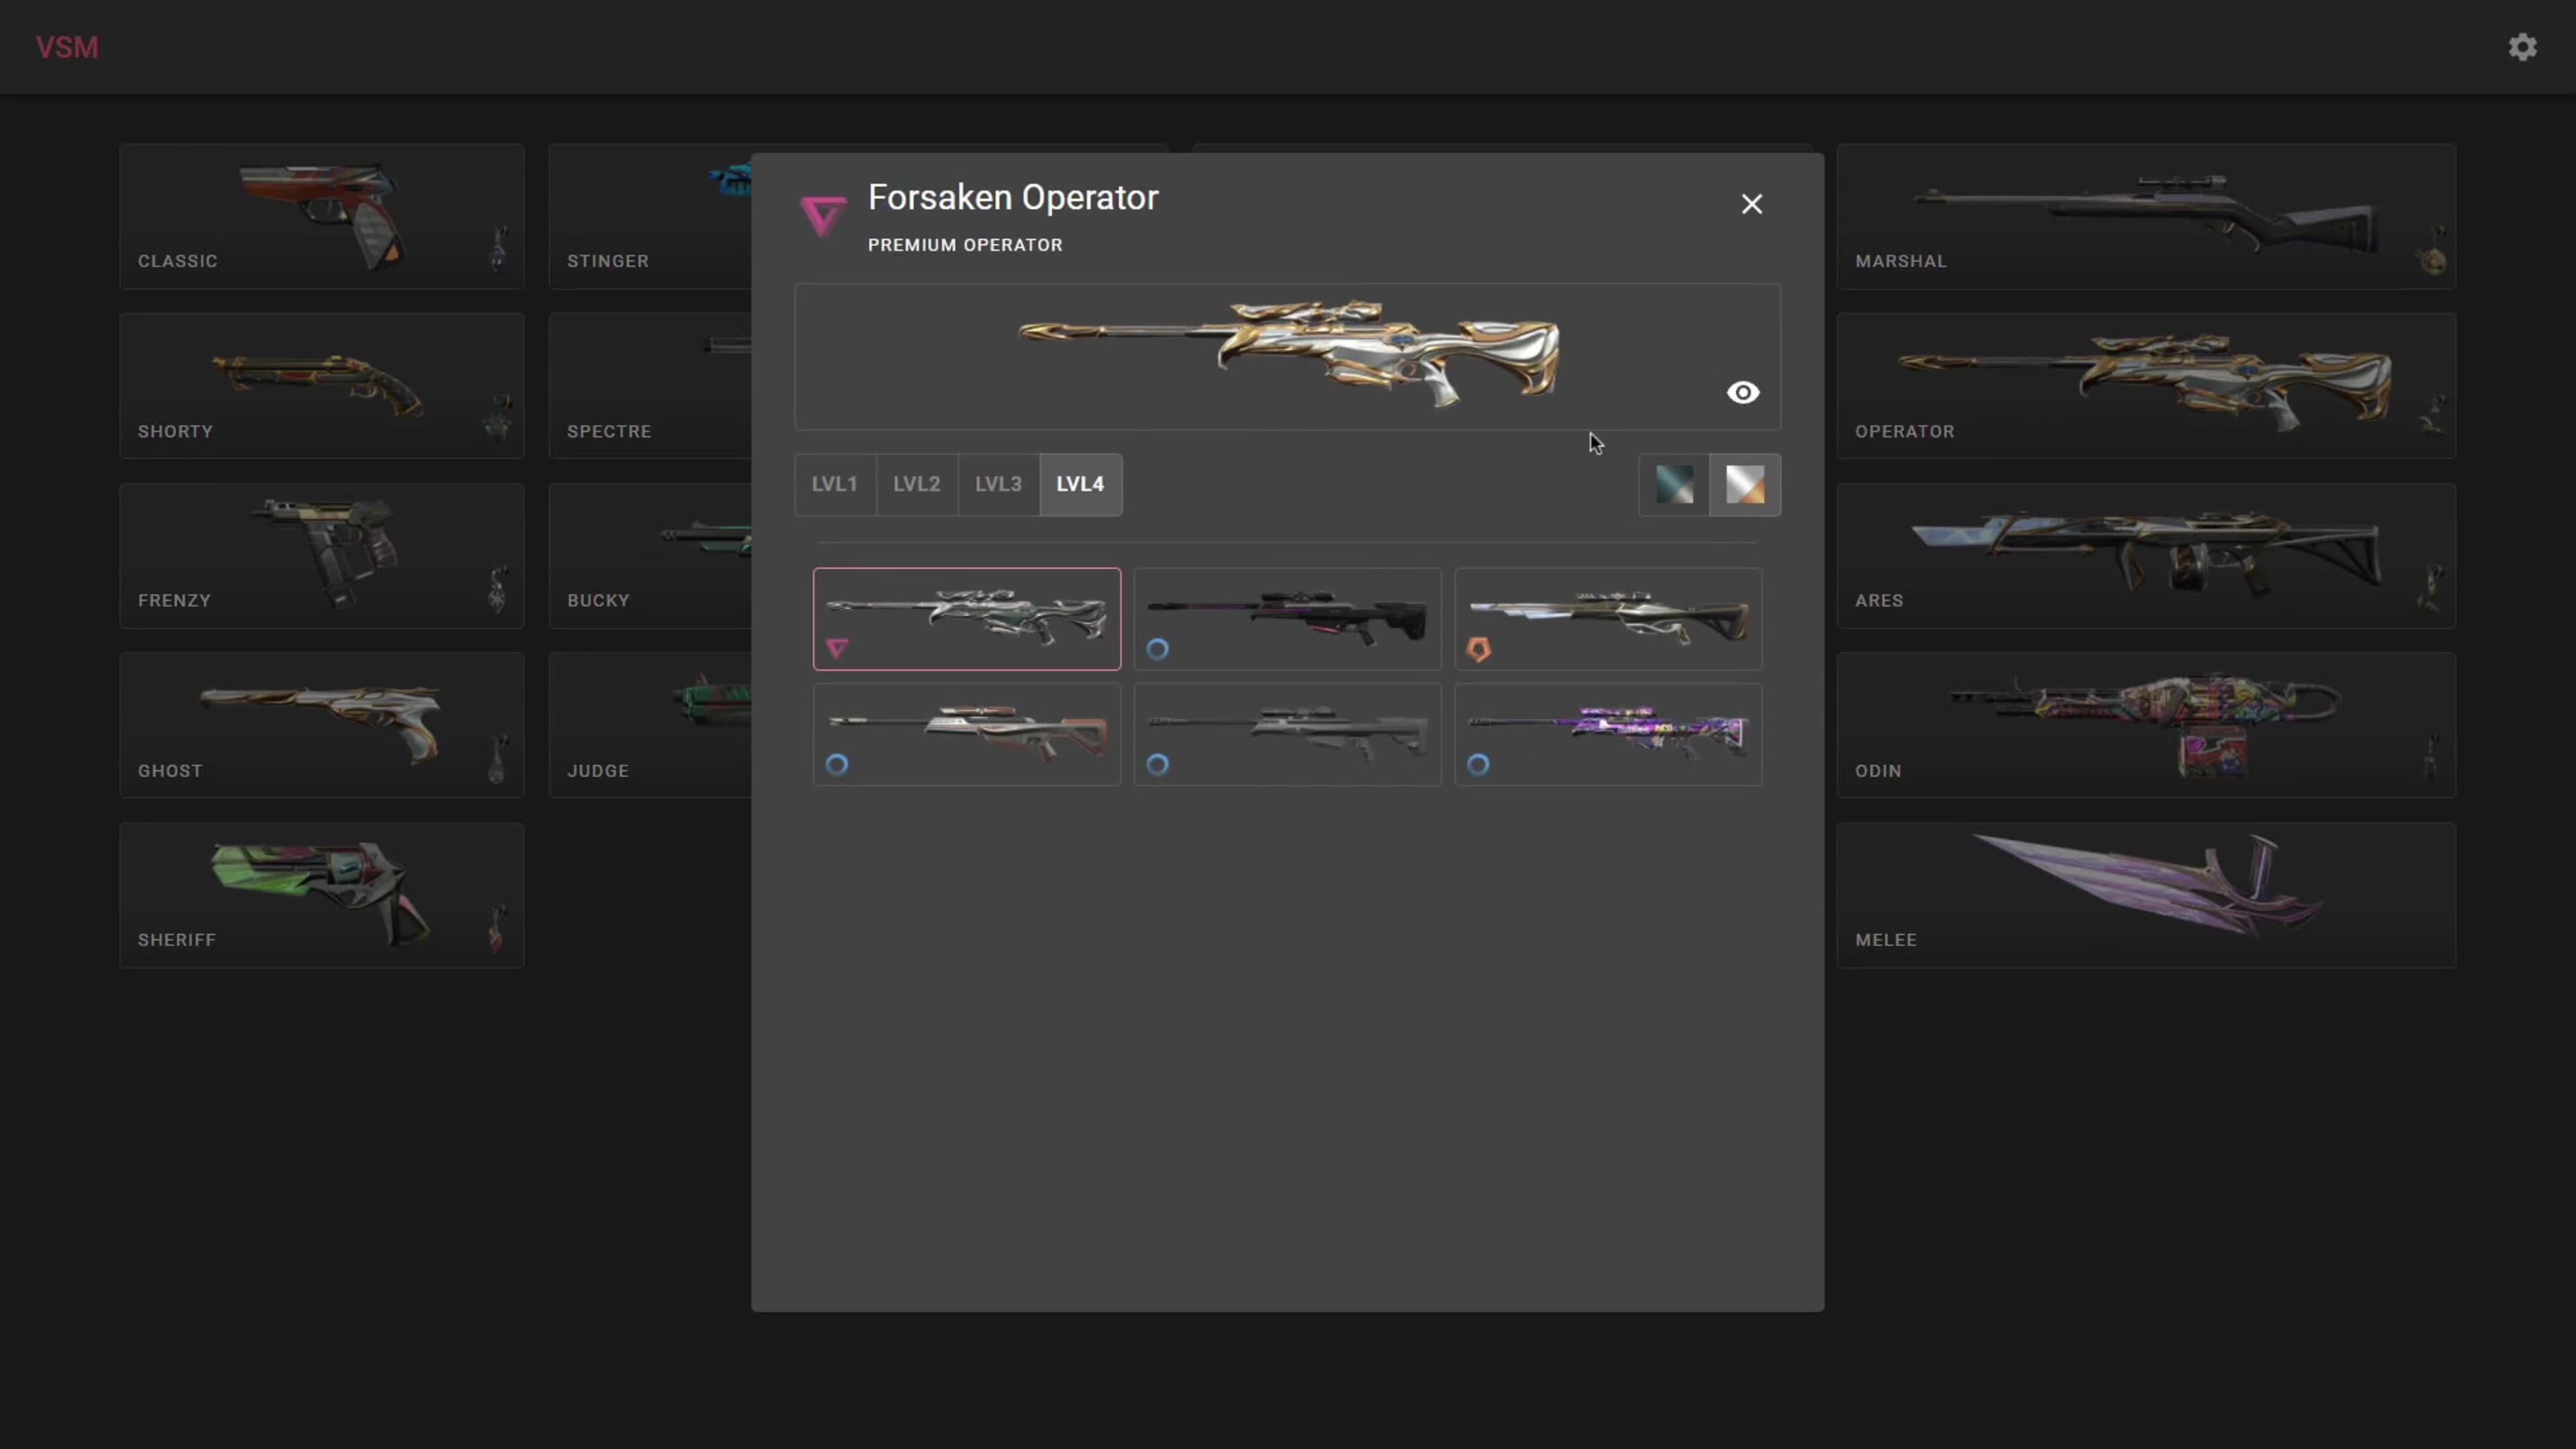Open the Odin weapon card

[2146, 725]
